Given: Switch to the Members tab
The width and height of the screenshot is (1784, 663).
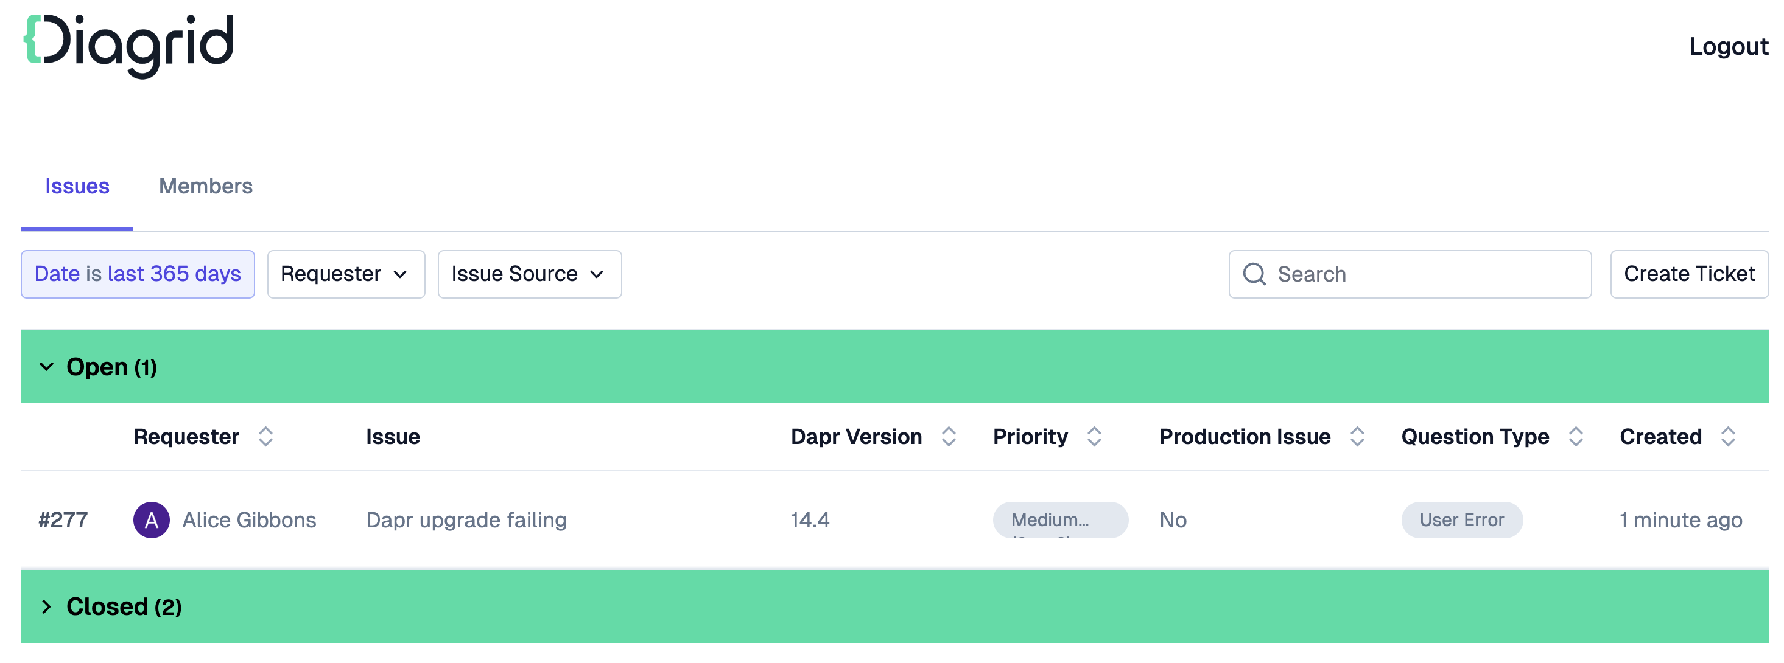Looking at the screenshot, I should pos(205,184).
